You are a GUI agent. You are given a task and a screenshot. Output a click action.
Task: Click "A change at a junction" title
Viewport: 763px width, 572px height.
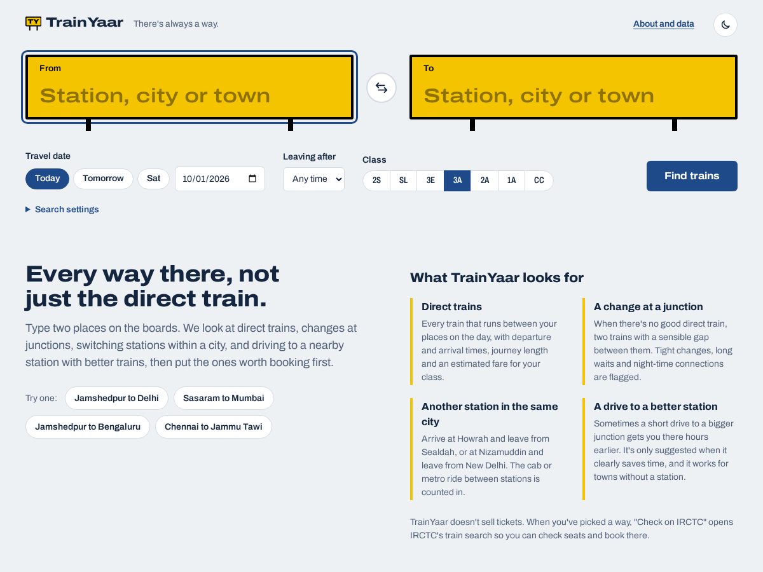click(649, 307)
